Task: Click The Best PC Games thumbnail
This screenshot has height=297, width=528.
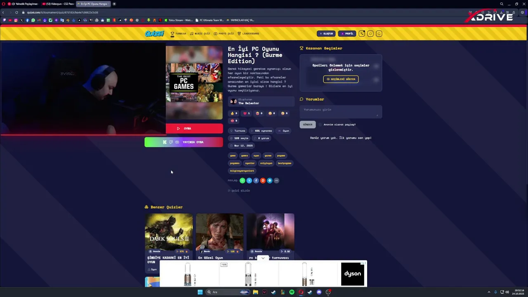Action: point(194,82)
